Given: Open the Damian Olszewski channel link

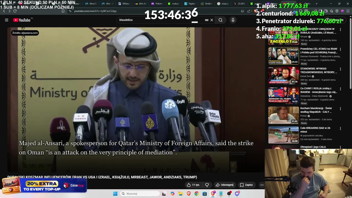Looking at the screenshot, I should [321, 56].
